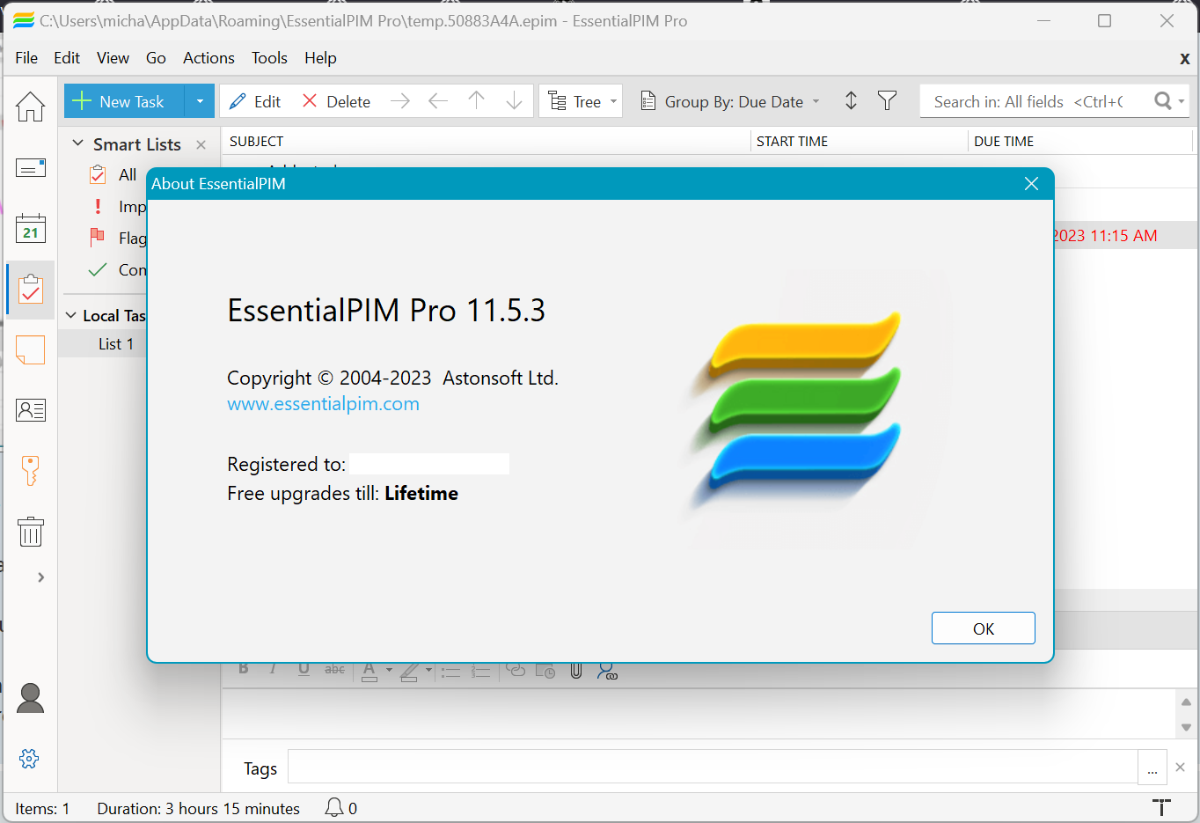Open the View menu
The width and height of the screenshot is (1200, 823).
point(113,58)
